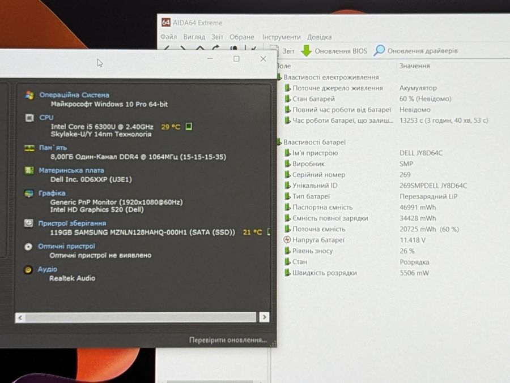The image size is (510, 383).
Task: Click battery icon beside Паспортна ємність
Action: pos(287,207)
